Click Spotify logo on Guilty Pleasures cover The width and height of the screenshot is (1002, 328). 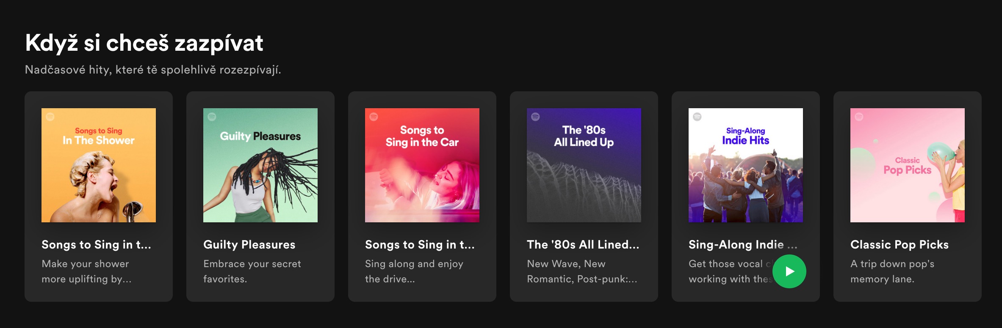pyautogui.click(x=212, y=117)
